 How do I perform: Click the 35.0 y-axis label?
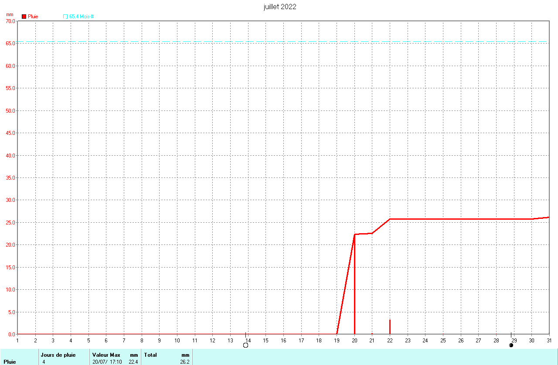click(10, 177)
